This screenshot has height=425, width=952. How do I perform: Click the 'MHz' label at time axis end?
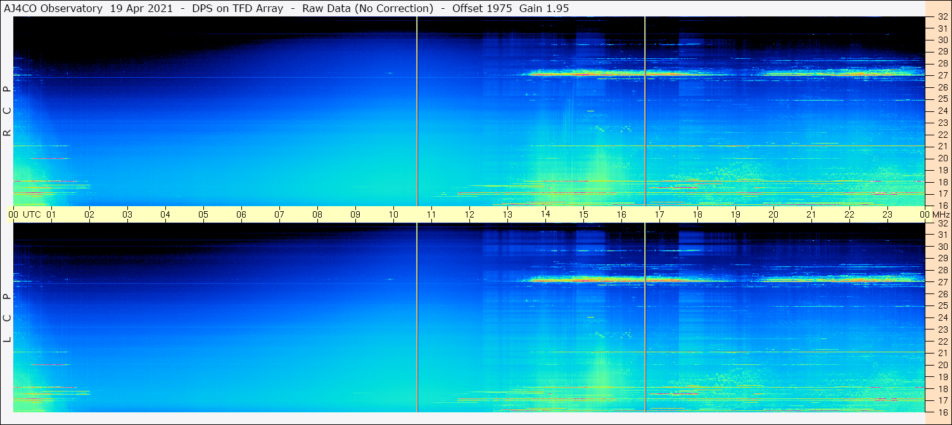pos(941,214)
